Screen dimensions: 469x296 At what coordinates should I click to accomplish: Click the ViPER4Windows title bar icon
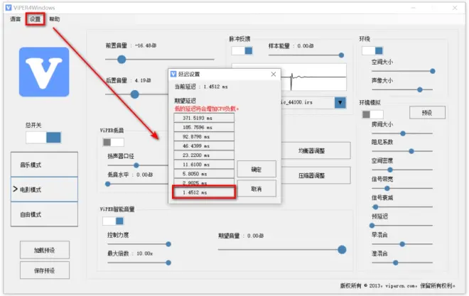pos(9,8)
